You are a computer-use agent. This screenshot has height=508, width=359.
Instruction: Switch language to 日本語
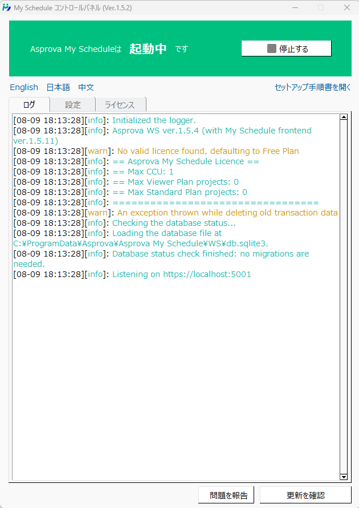[x=58, y=87]
